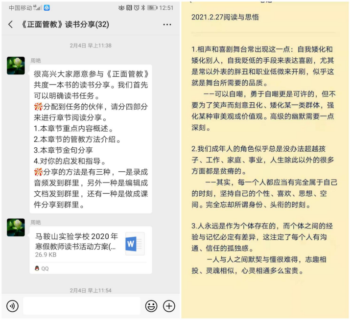Open the emoji picker smiley icon
Screen dimensions: 351x320
[x=151, y=306]
